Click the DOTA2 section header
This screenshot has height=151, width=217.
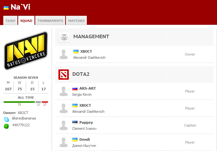[x=81, y=74]
